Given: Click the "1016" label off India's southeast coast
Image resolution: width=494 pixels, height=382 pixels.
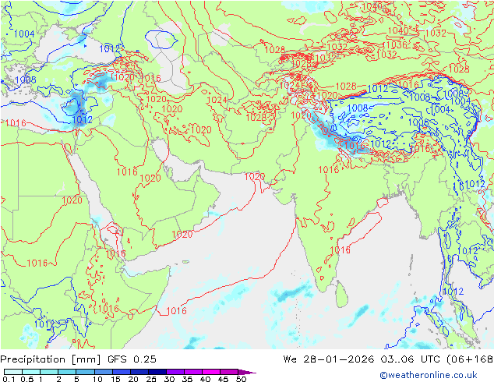Looking at the screenshot, I should 340,250.
